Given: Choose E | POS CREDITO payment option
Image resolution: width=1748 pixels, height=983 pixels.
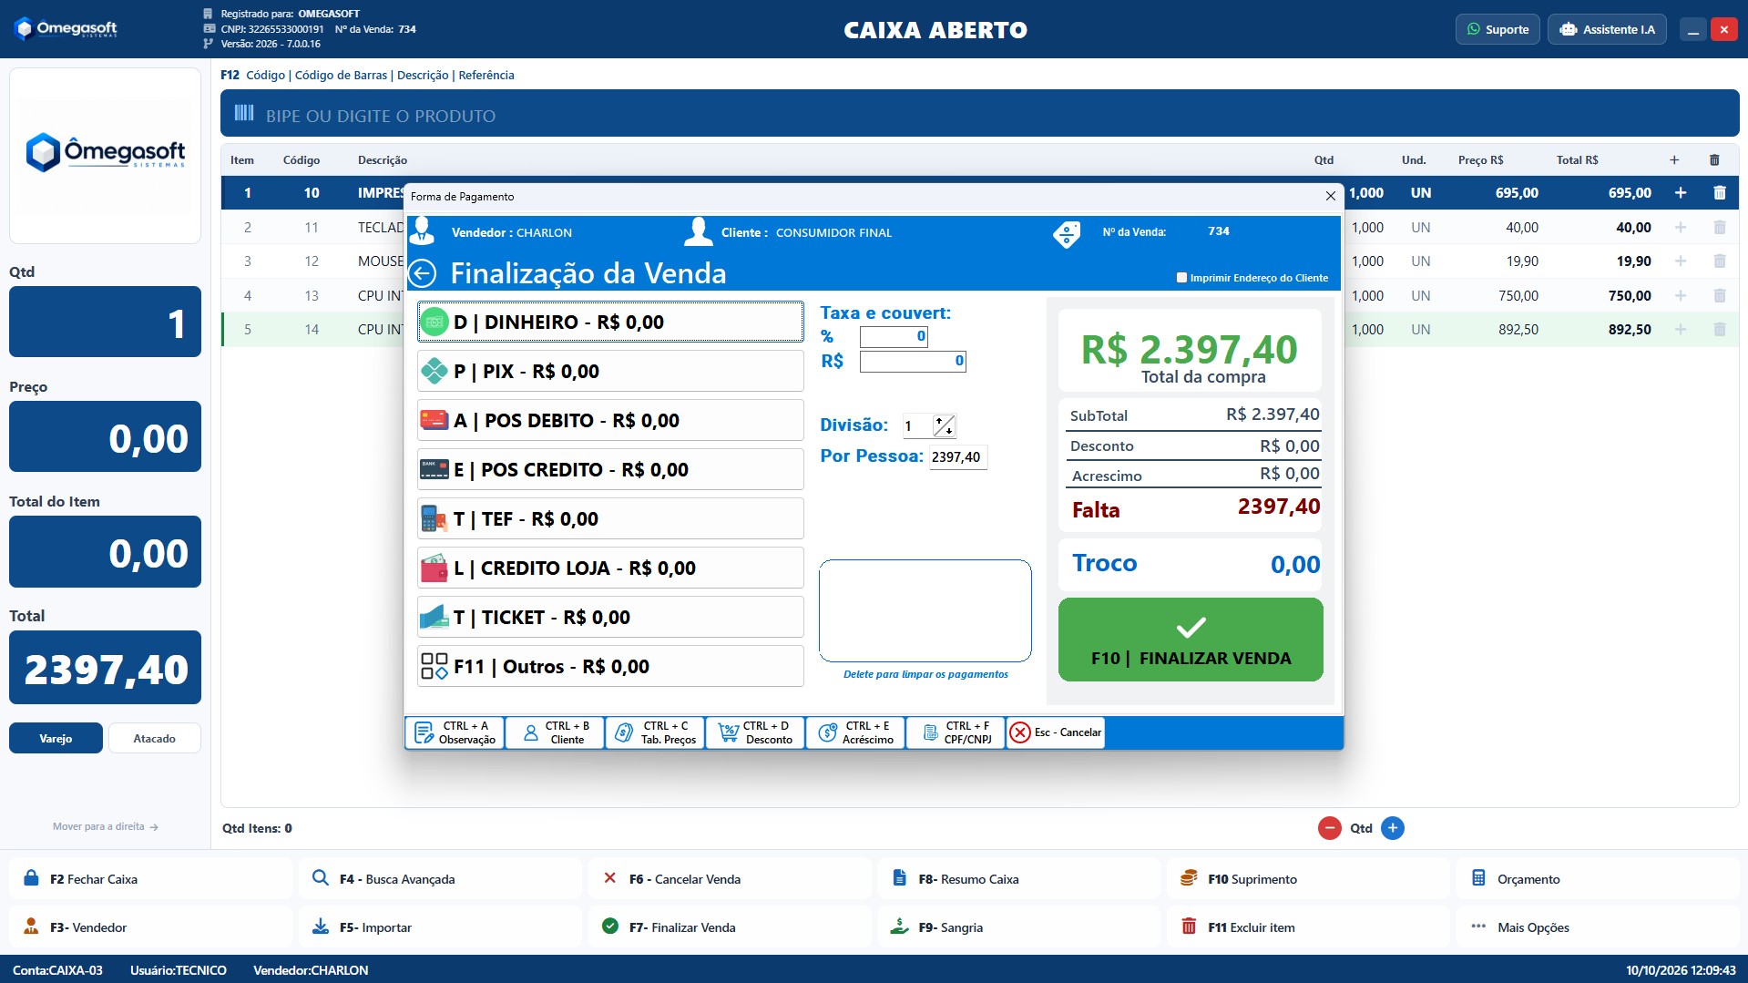Looking at the screenshot, I should (x=610, y=469).
